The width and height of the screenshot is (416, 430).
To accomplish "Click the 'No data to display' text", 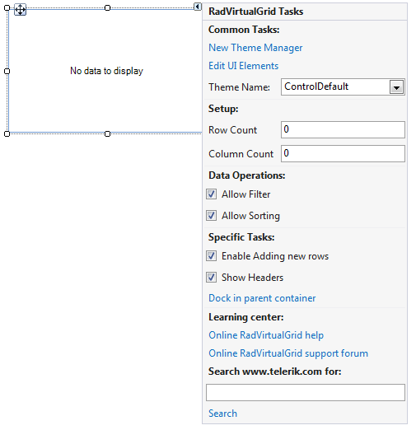I will point(106,71).
